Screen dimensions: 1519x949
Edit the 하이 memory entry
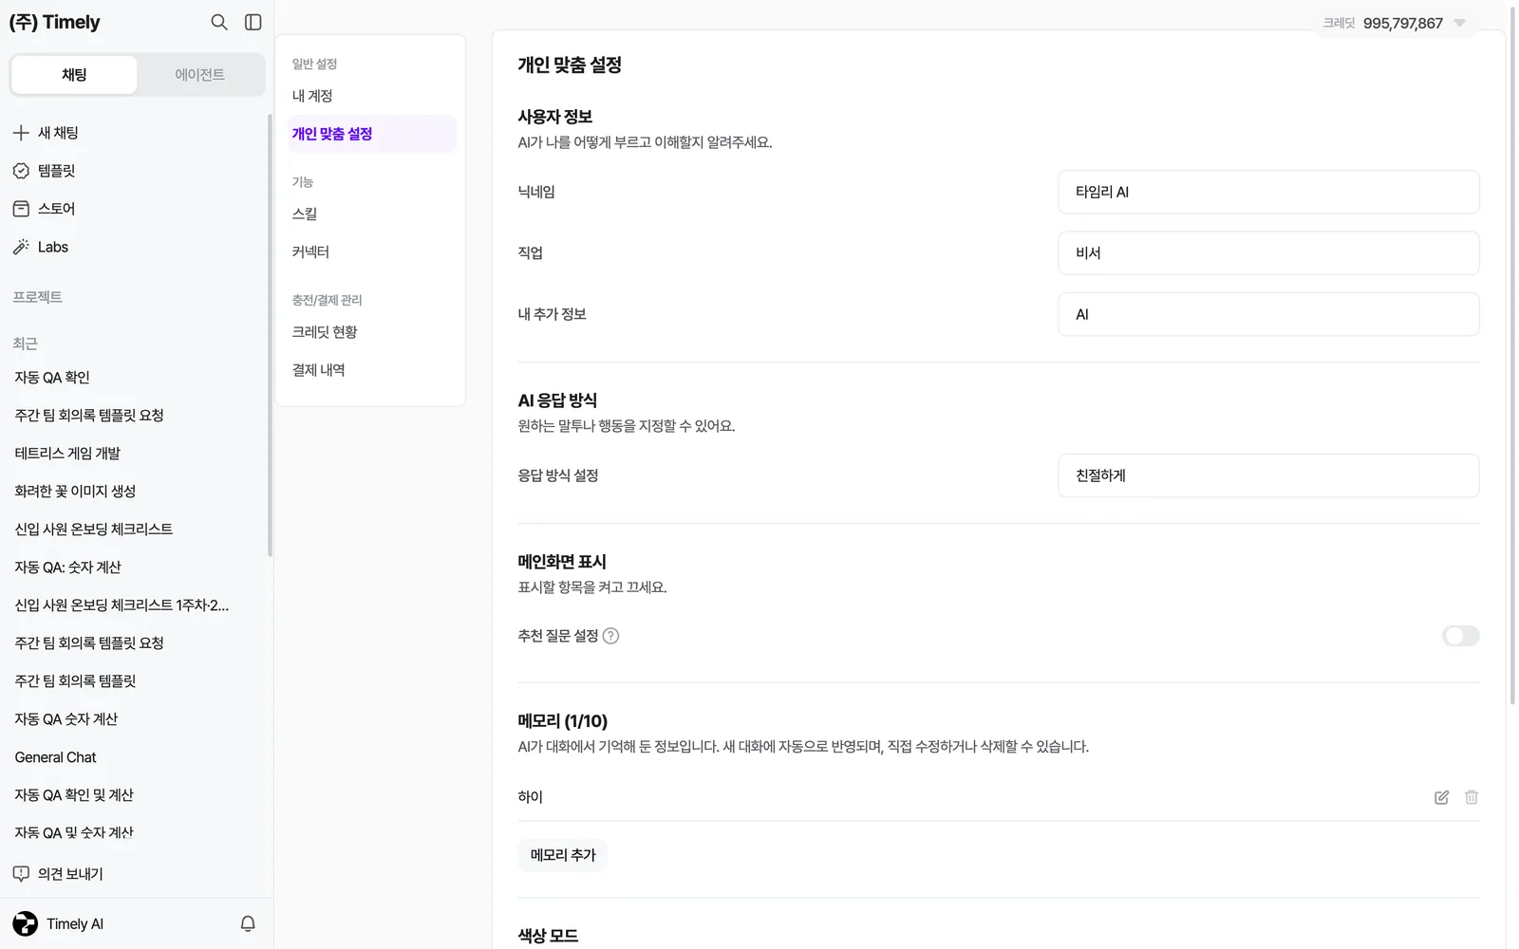(x=1441, y=797)
